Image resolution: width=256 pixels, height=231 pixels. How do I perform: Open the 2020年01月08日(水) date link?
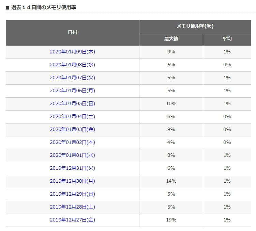click(x=72, y=65)
